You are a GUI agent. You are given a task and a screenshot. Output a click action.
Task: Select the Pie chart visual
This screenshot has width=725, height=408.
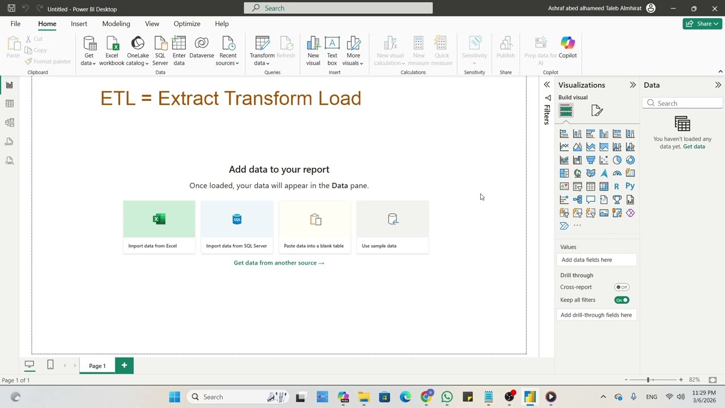pyautogui.click(x=617, y=160)
